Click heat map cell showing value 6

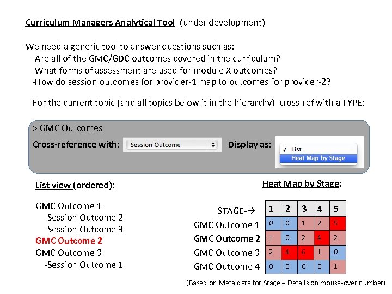point(304,253)
